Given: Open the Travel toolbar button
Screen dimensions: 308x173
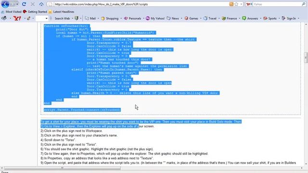Looking at the screenshot, I should 210,18.
